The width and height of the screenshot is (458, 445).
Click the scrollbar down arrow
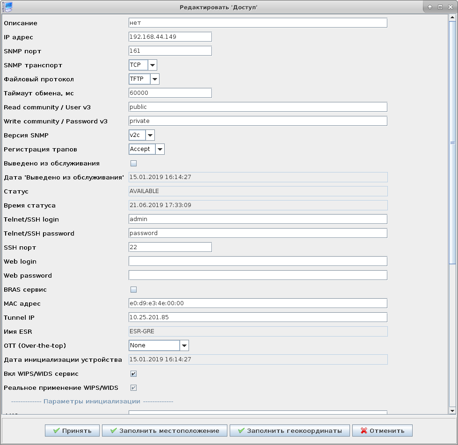point(452,410)
